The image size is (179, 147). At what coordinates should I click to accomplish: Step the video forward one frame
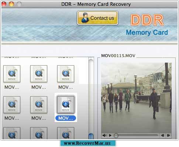[x=168, y=135]
